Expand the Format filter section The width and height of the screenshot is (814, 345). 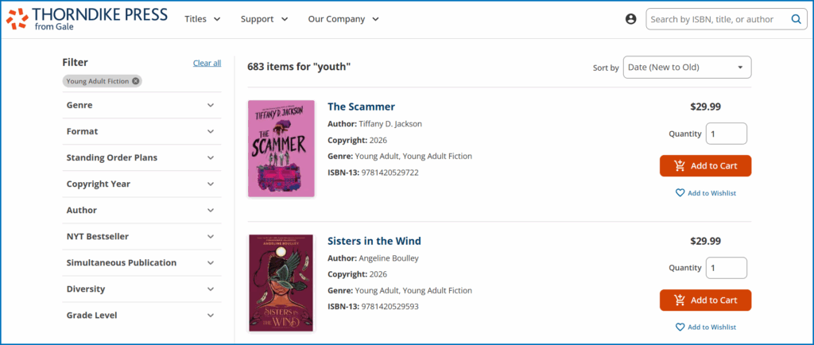pos(141,131)
